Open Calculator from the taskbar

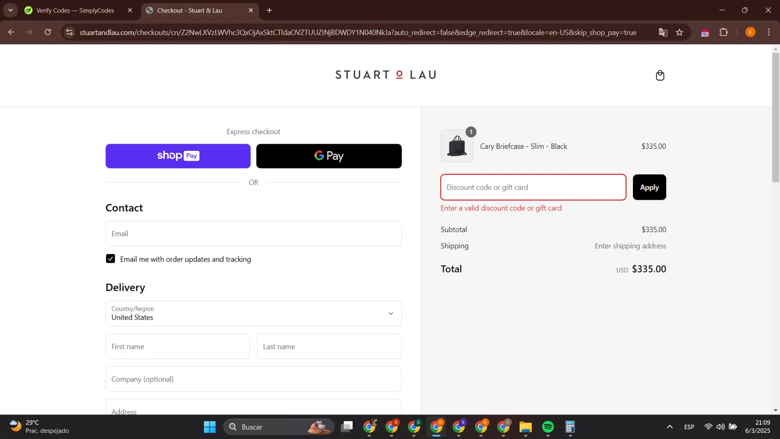(x=570, y=427)
